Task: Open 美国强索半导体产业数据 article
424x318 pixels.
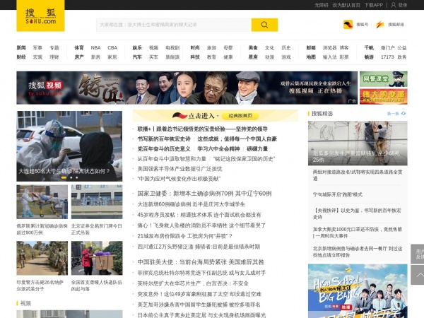Action: point(179,169)
